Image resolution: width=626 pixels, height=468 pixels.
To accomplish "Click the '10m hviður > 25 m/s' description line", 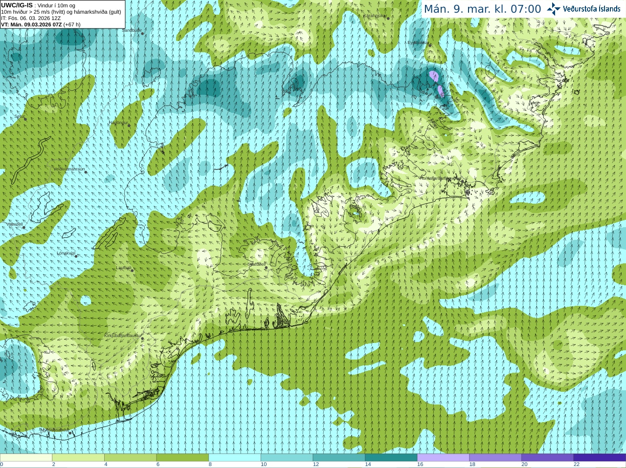I will pos(61,12).
